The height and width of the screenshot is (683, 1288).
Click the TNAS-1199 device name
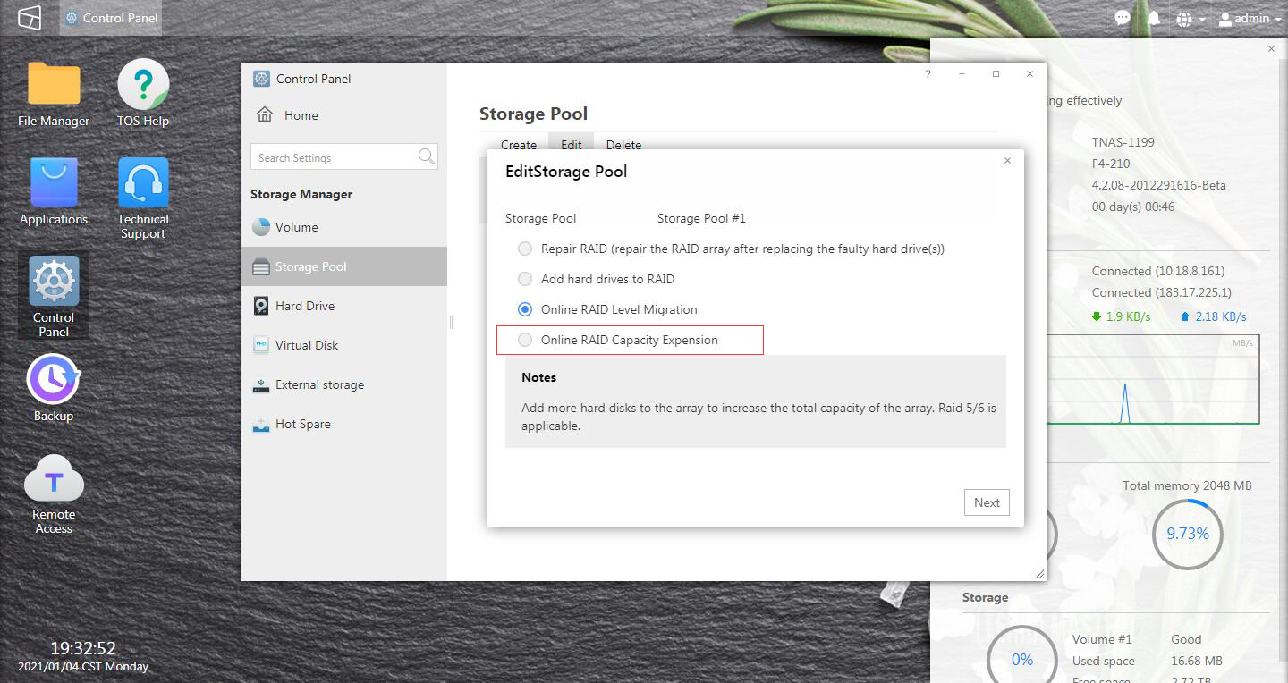pos(1123,142)
